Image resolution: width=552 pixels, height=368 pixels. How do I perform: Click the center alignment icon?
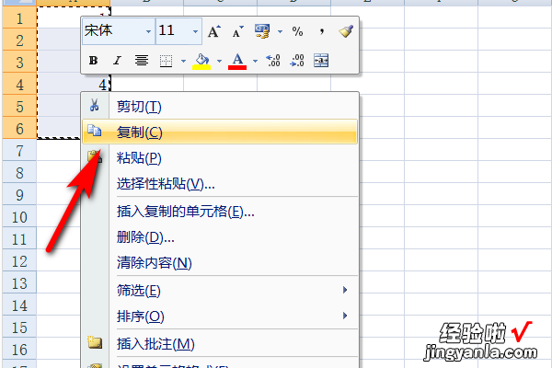(x=141, y=61)
